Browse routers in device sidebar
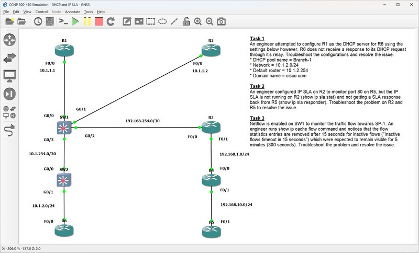419x253 pixels. pos(9,40)
